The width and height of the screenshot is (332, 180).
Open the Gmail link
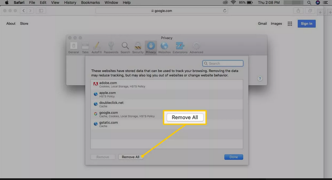[x=263, y=23]
